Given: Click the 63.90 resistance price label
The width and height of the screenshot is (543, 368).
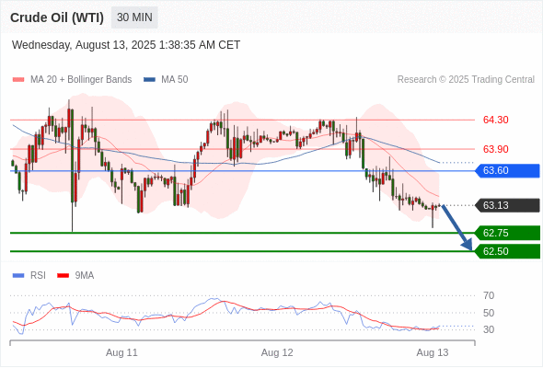Looking at the screenshot, I should pos(495,149).
